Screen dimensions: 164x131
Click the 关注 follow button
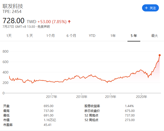[150, 8]
